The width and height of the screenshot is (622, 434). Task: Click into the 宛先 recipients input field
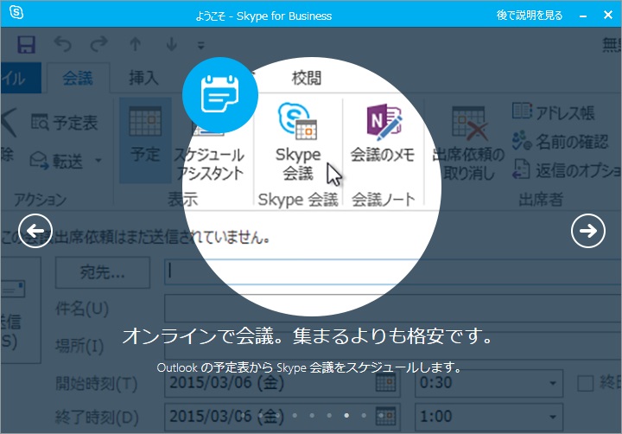click(393, 271)
